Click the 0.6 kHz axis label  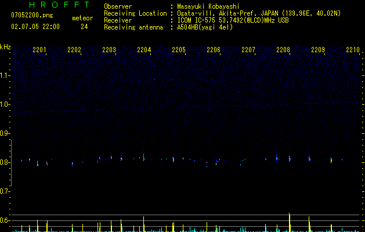point(5,220)
